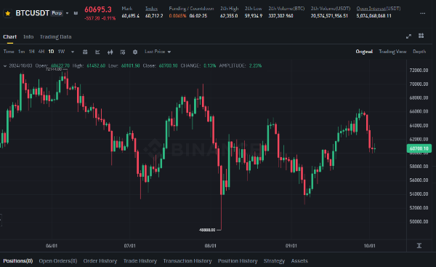Click the 49888.00 low marker label
This screenshot has width=436, height=267.
[207, 230]
